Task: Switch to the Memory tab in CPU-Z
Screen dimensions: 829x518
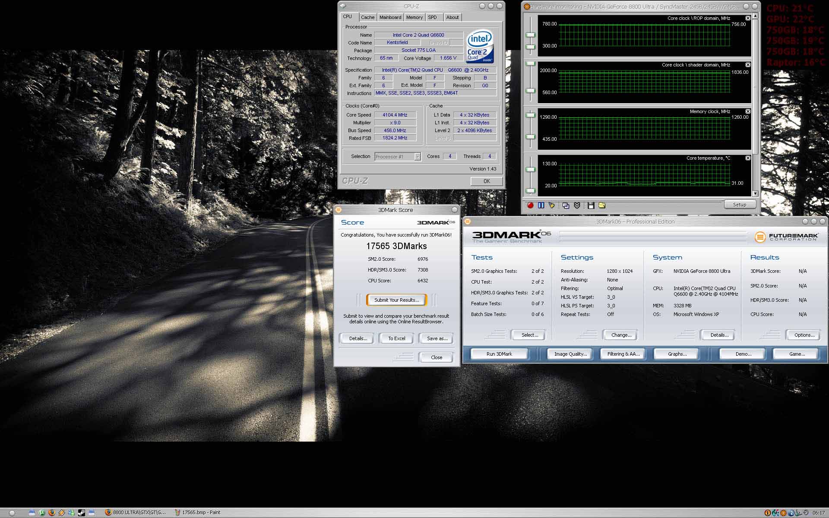Action: tap(414, 17)
